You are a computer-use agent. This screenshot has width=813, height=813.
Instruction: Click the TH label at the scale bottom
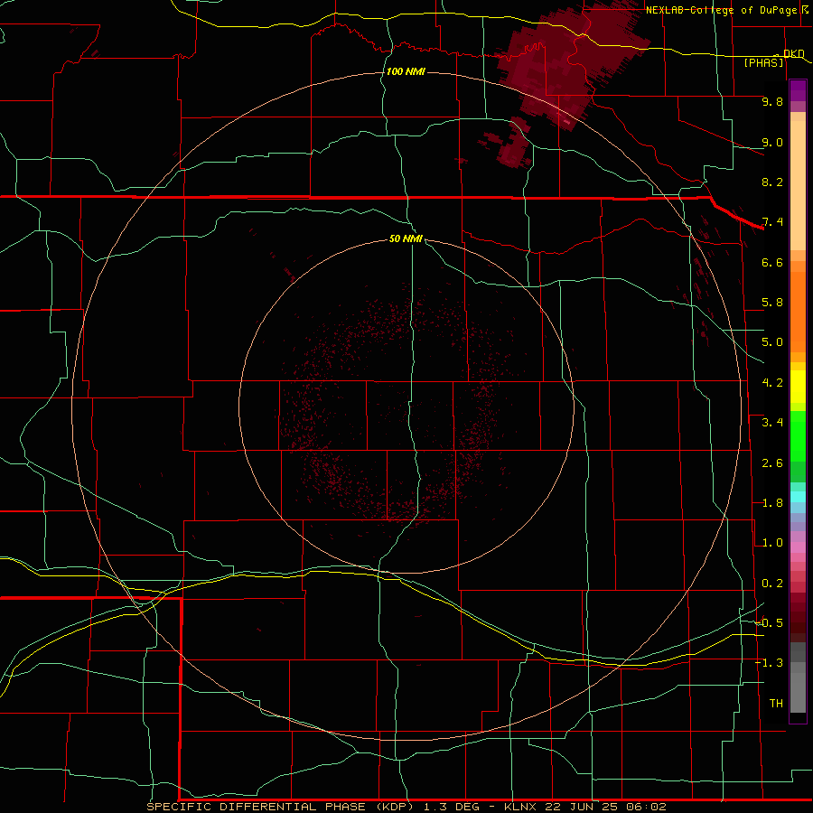[776, 704]
